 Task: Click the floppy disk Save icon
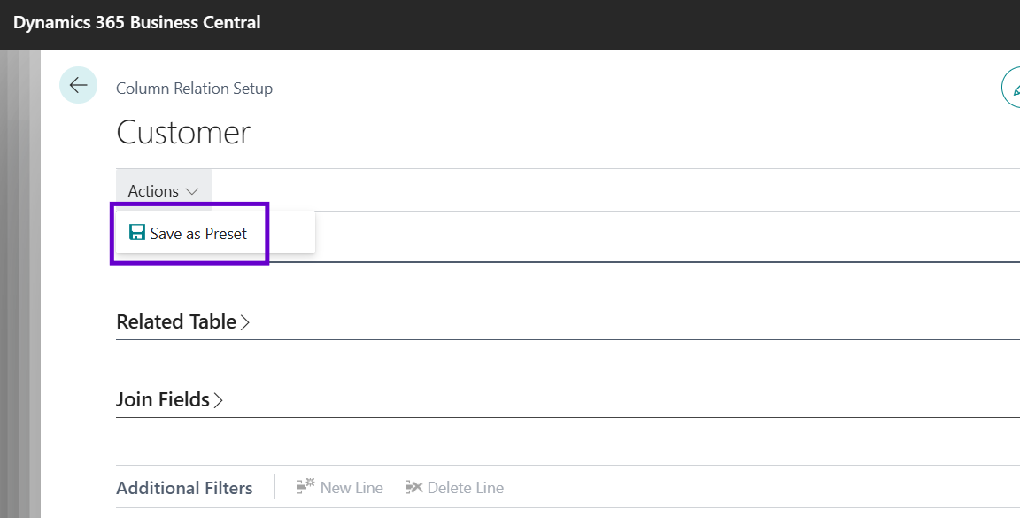click(x=136, y=232)
